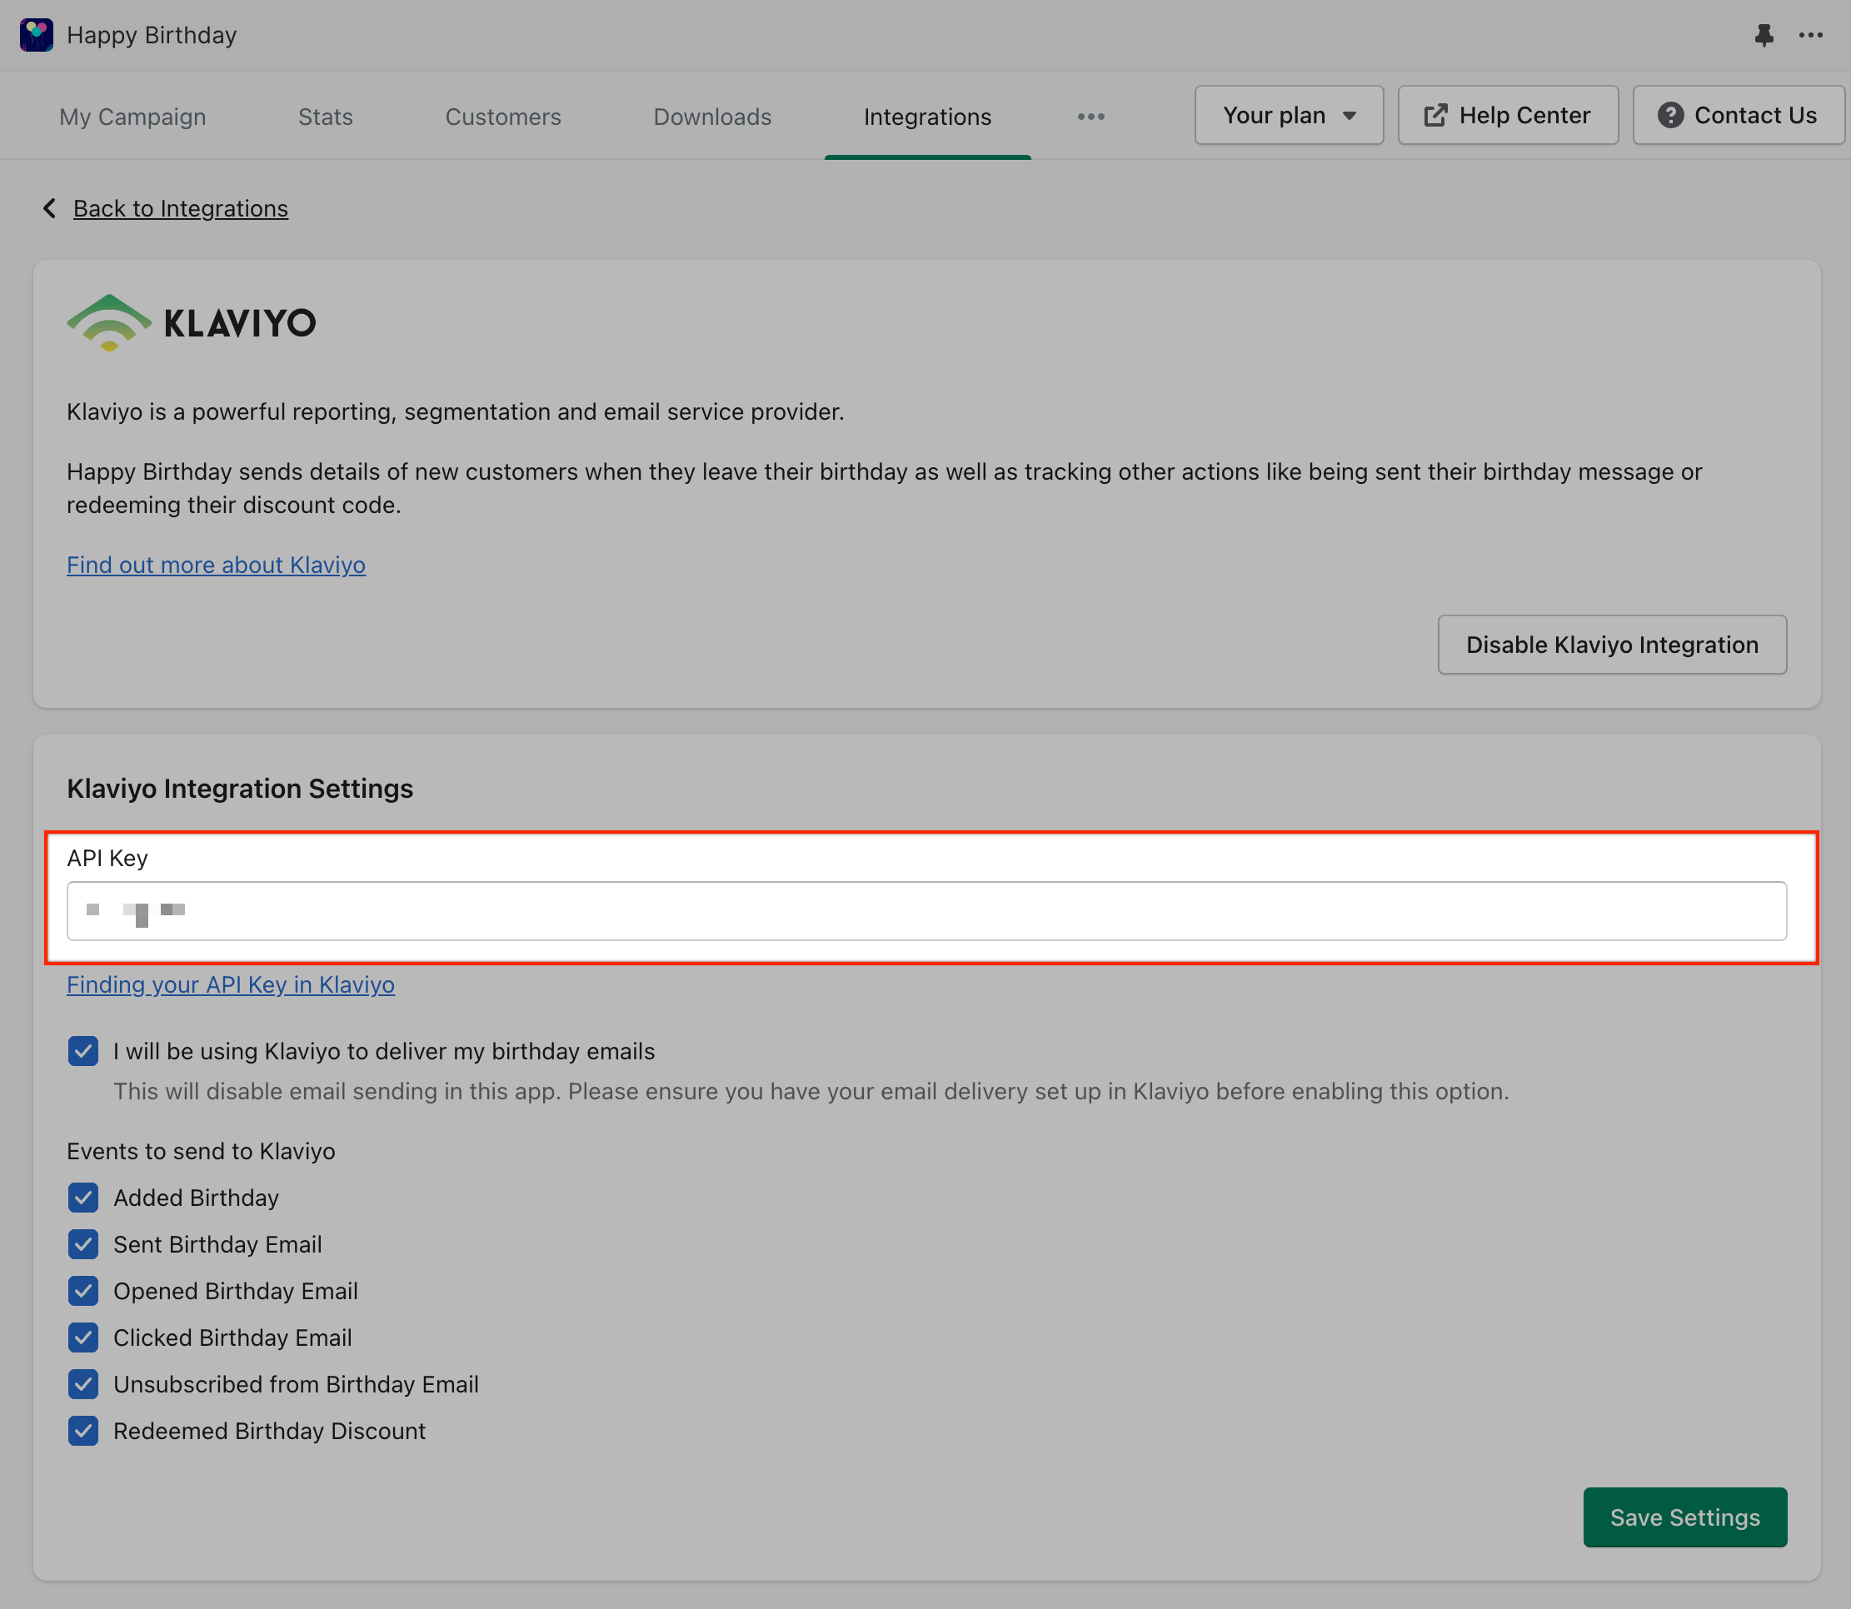
Task: Toggle Clicked Birthday Email checkbox
Action: 83,1338
